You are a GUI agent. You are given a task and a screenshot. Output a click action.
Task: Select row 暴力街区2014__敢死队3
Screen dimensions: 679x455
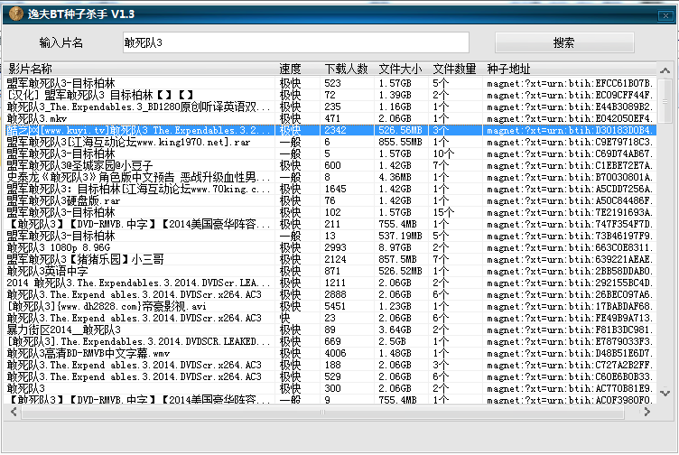330,330
